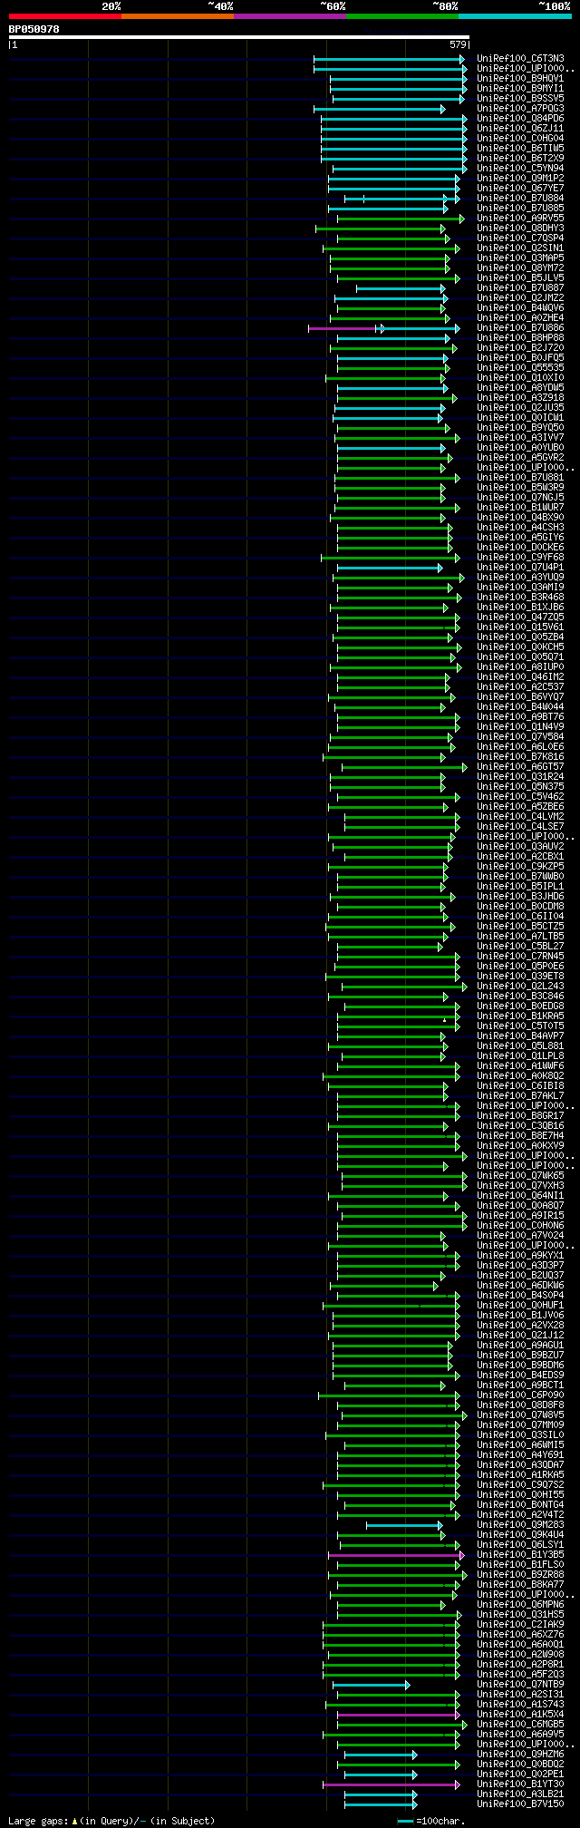580x1828 pixels.
Task: Click the white BP050978 query bar
Action: click(x=239, y=37)
